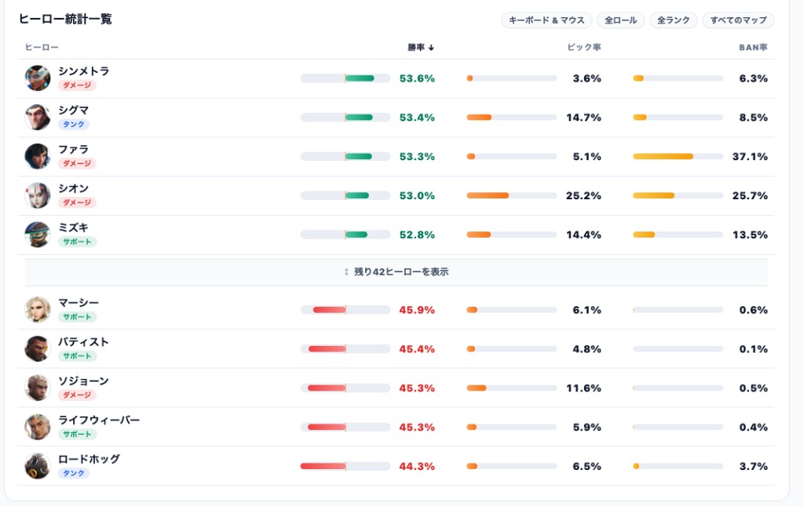
Task: Click the 11.6% pick rate value
Action: [x=583, y=388]
